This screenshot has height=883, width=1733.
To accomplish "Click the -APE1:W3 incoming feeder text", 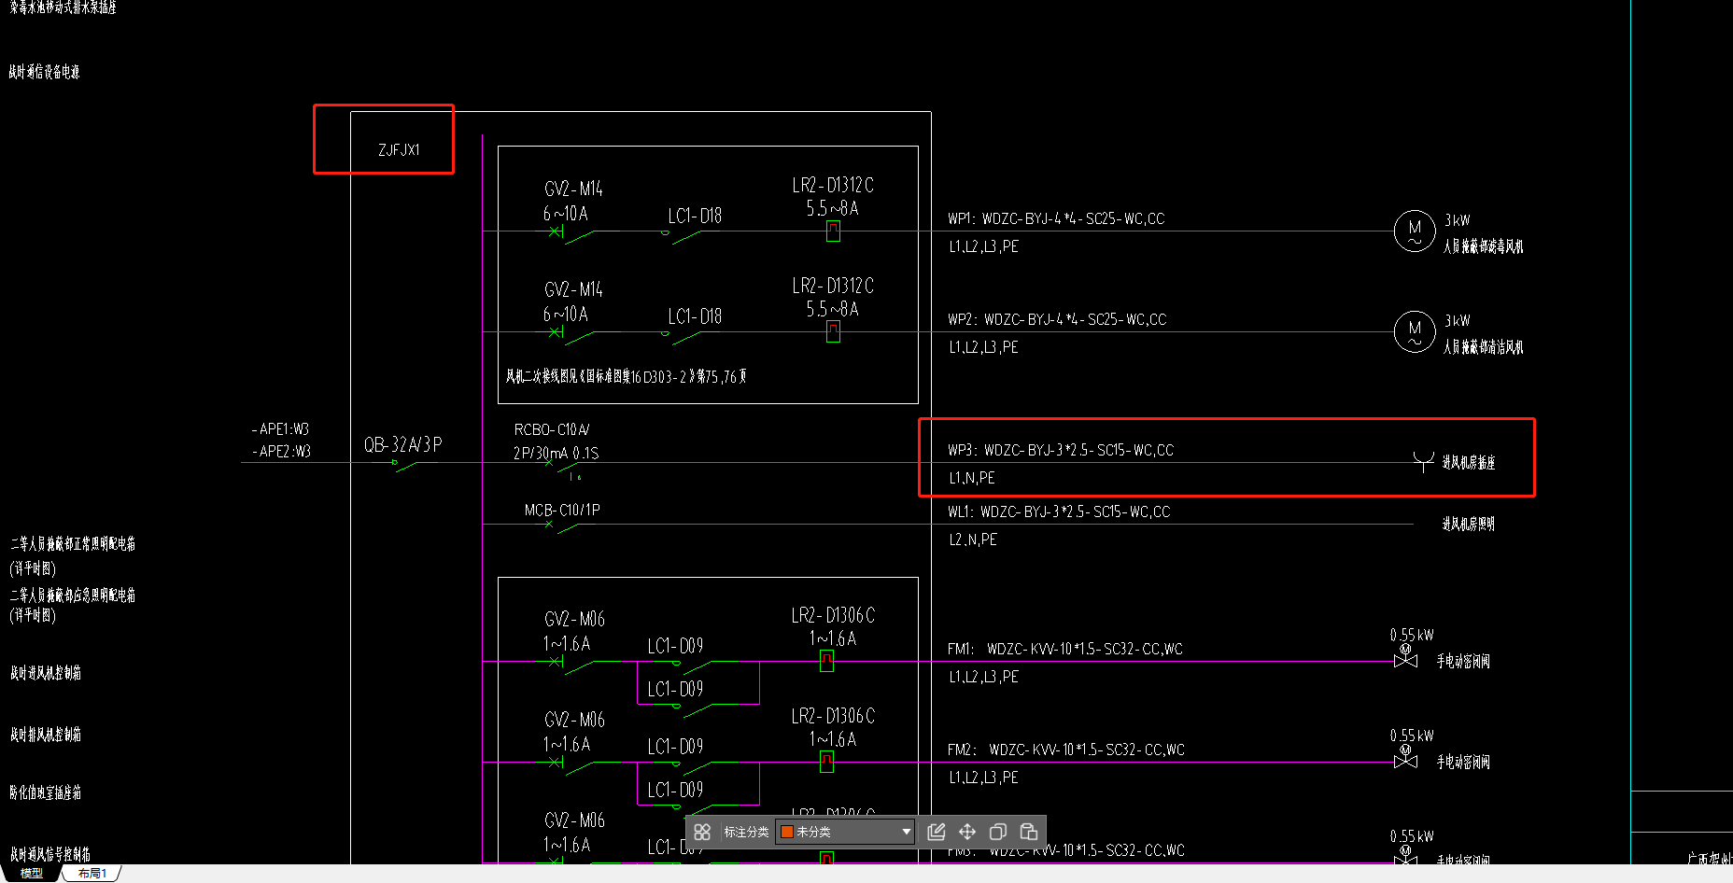I will (280, 429).
